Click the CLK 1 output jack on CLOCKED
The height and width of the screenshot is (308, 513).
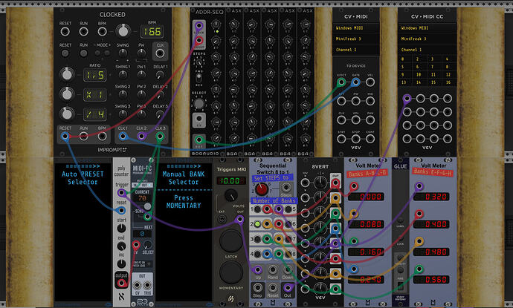point(123,137)
